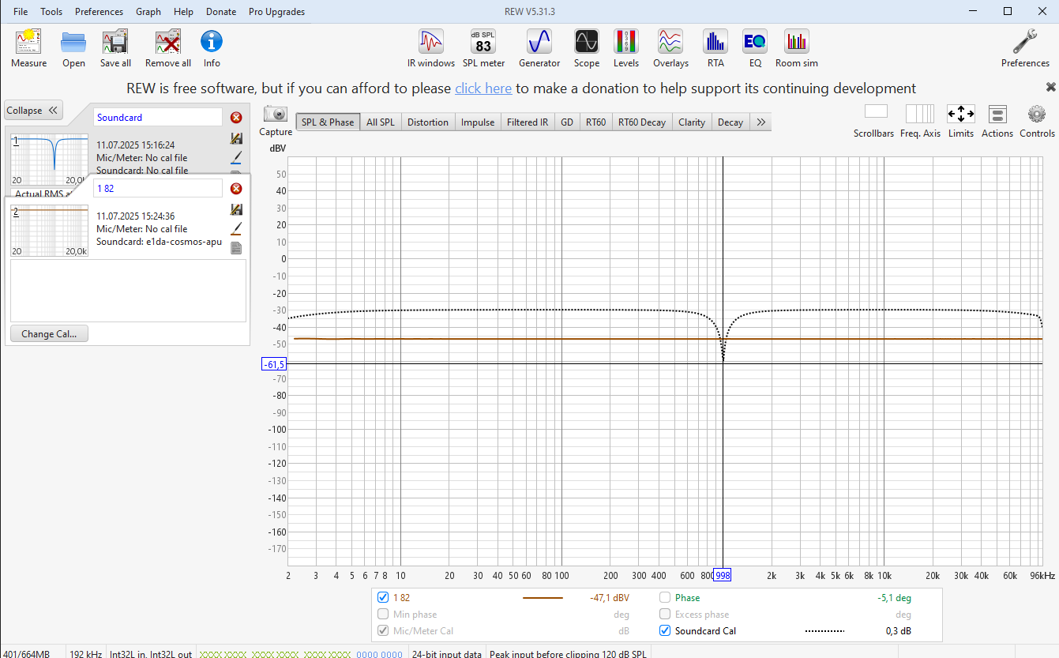
Task: Select measurement 1 thumbnail
Action: pyautogui.click(x=49, y=158)
